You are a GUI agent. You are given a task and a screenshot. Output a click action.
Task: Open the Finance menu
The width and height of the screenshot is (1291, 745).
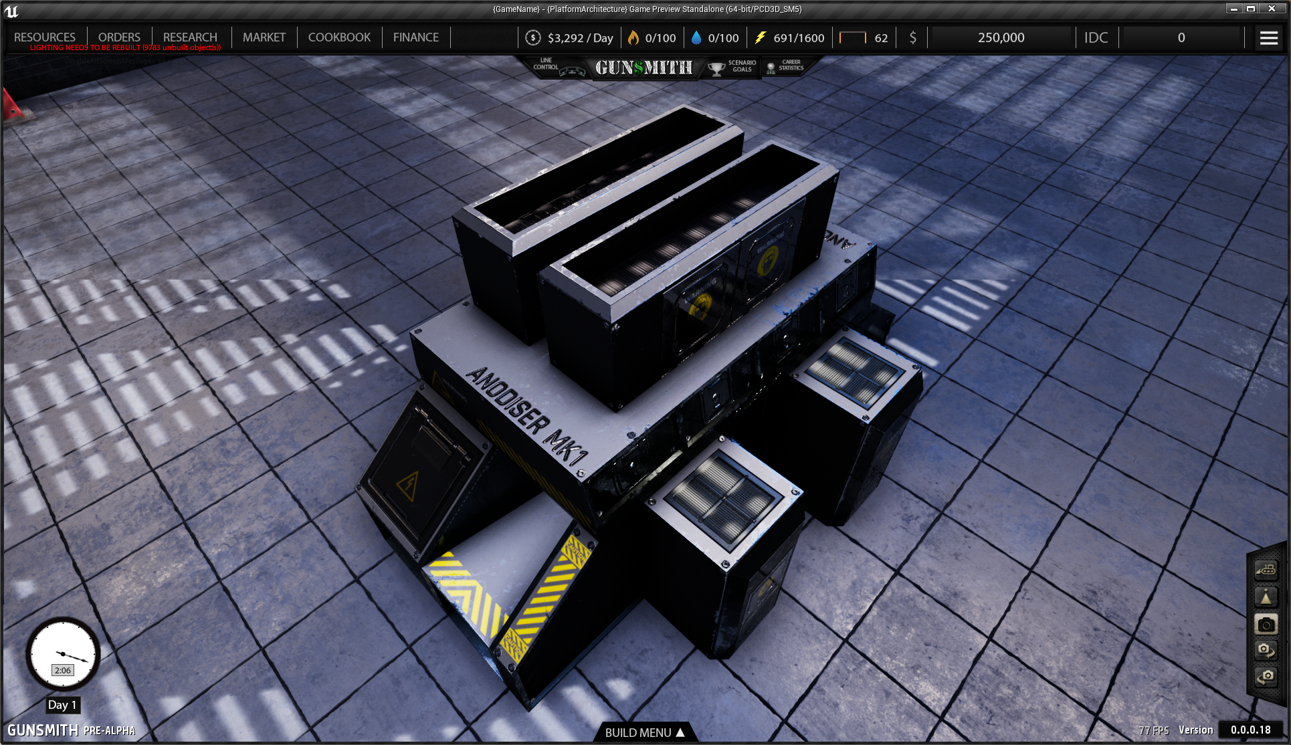point(416,37)
